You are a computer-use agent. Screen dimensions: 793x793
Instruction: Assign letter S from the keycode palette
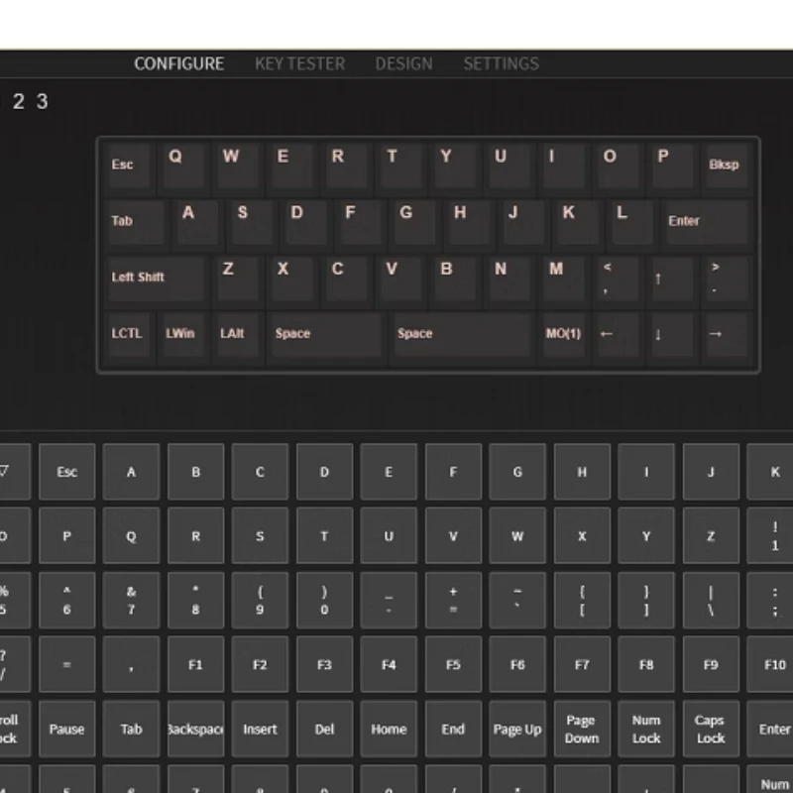260,536
